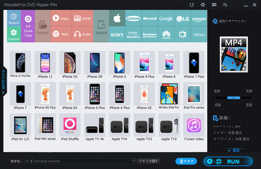Select the Apple brand tile
The width and height of the screenshot is (261, 169).
[117, 18]
